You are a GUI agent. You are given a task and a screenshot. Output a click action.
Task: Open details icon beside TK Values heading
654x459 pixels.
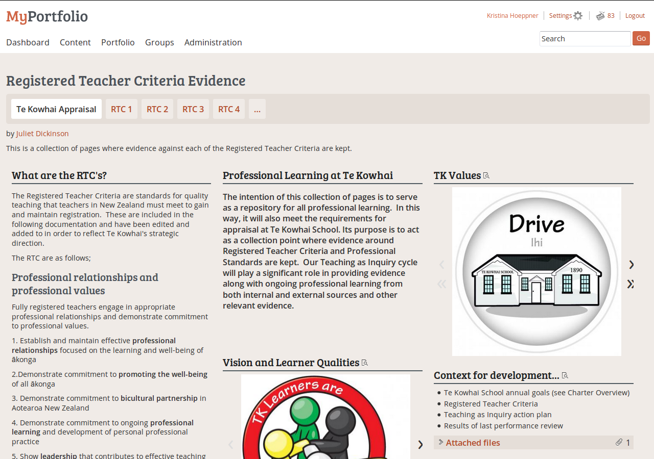[486, 175]
